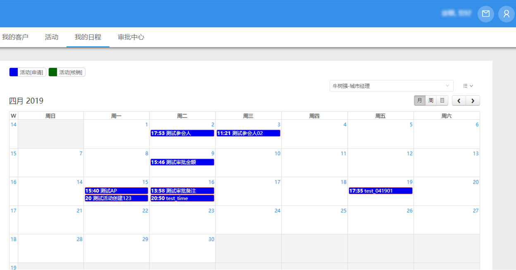Select day number 10 under 周三

(277, 154)
